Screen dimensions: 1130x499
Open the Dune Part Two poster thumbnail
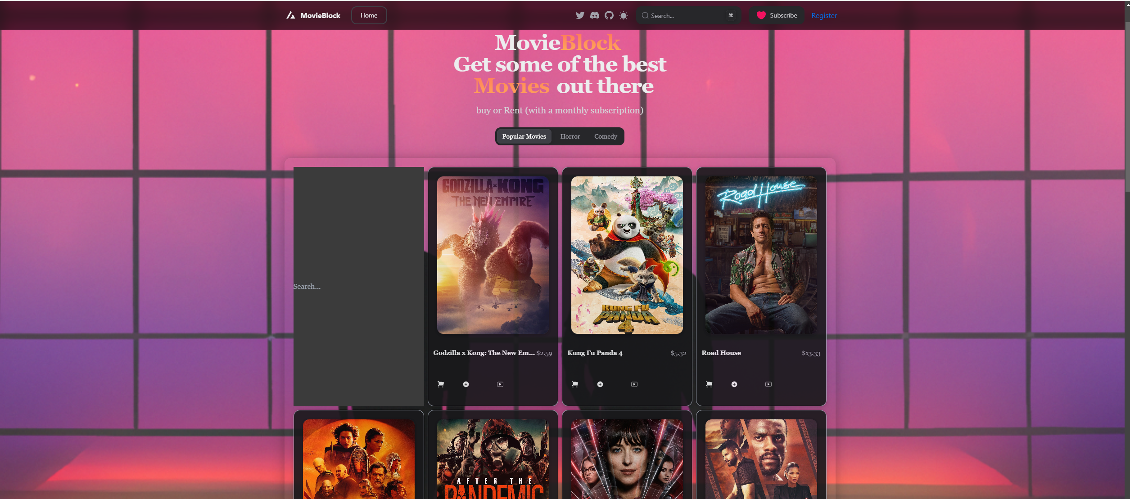click(x=359, y=463)
